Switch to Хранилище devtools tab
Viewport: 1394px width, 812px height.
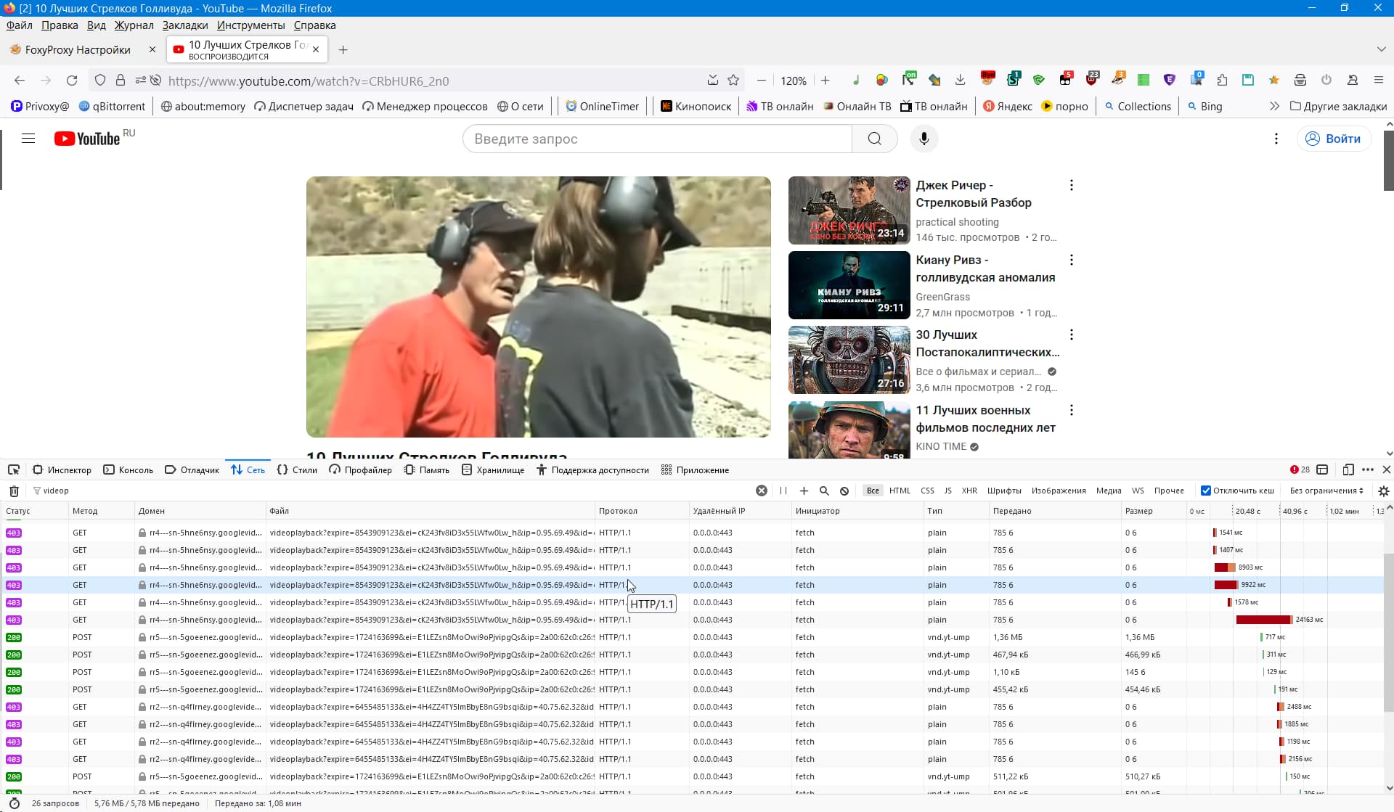493,469
